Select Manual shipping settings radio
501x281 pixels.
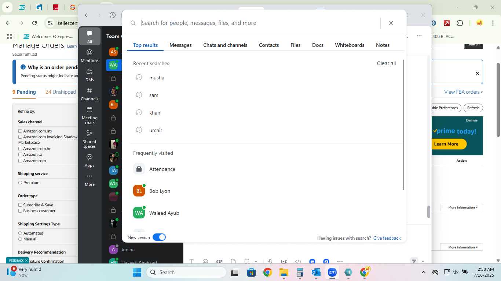tap(20, 239)
